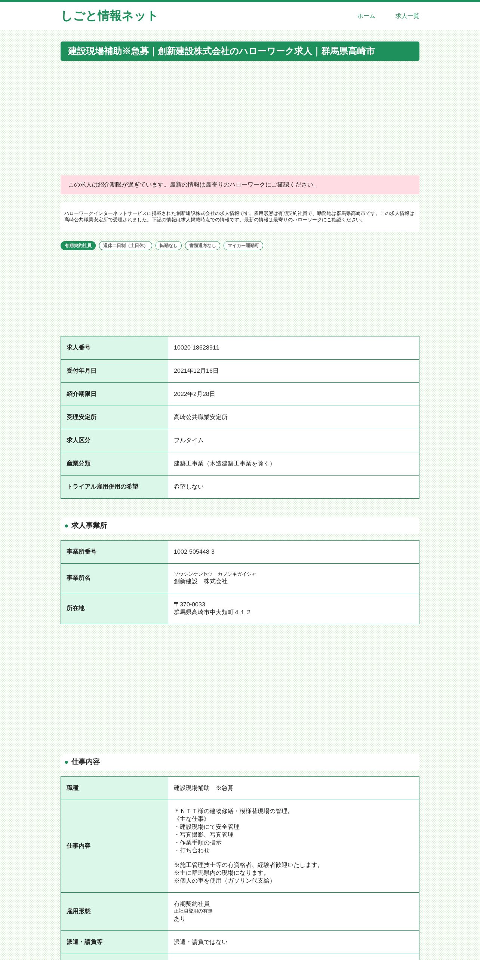The height and width of the screenshot is (960, 480).
Task: Click the フルタイム value
Action: 189,440
